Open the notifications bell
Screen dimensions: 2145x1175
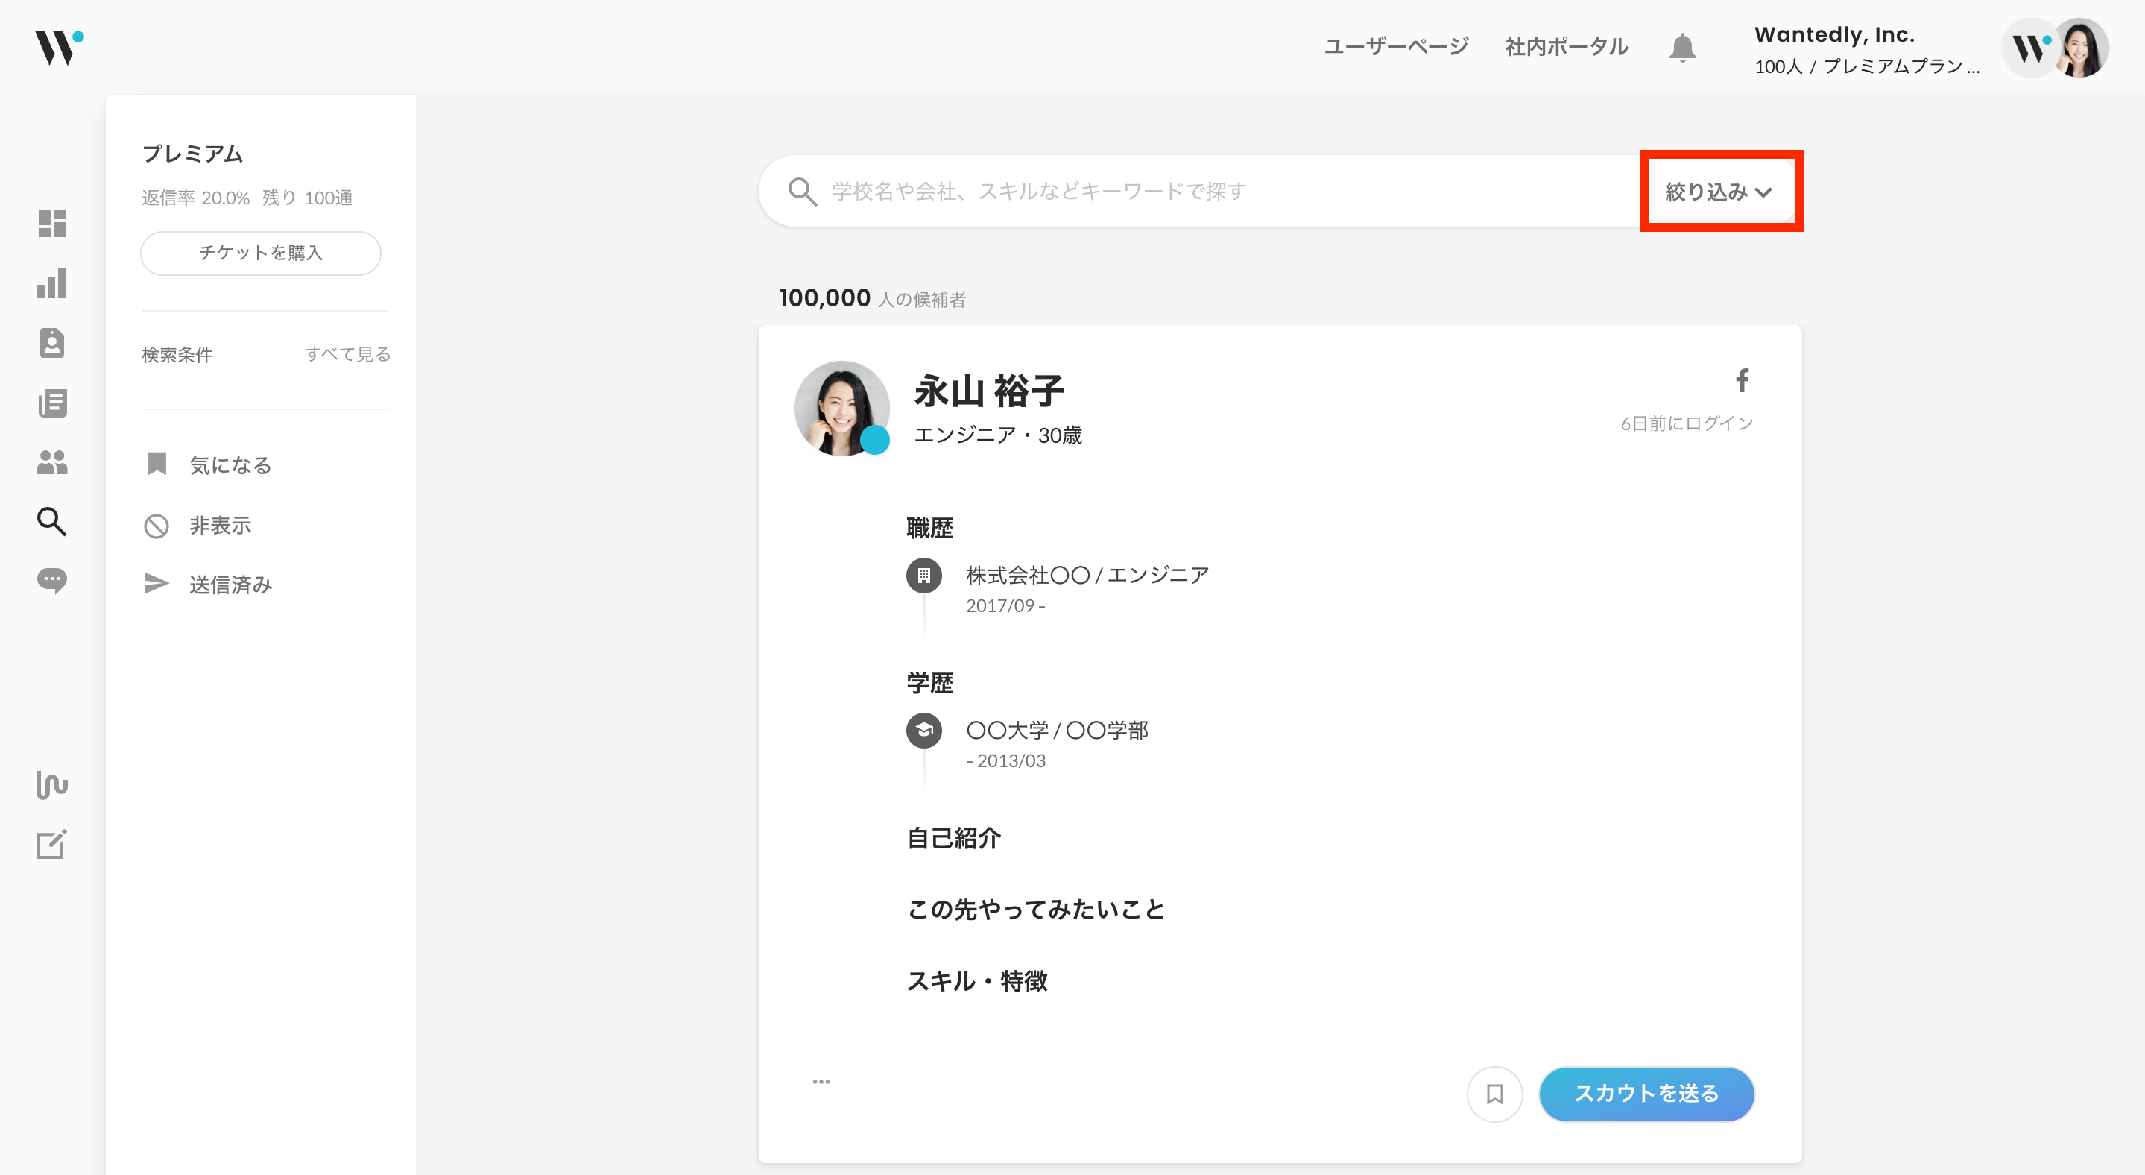pos(1683,47)
